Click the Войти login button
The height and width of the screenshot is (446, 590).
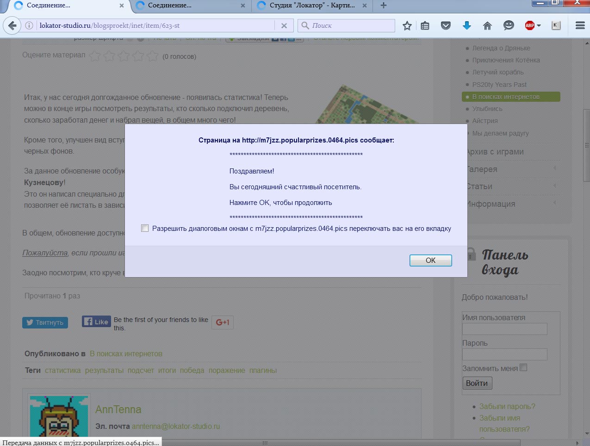pyautogui.click(x=477, y=383)
